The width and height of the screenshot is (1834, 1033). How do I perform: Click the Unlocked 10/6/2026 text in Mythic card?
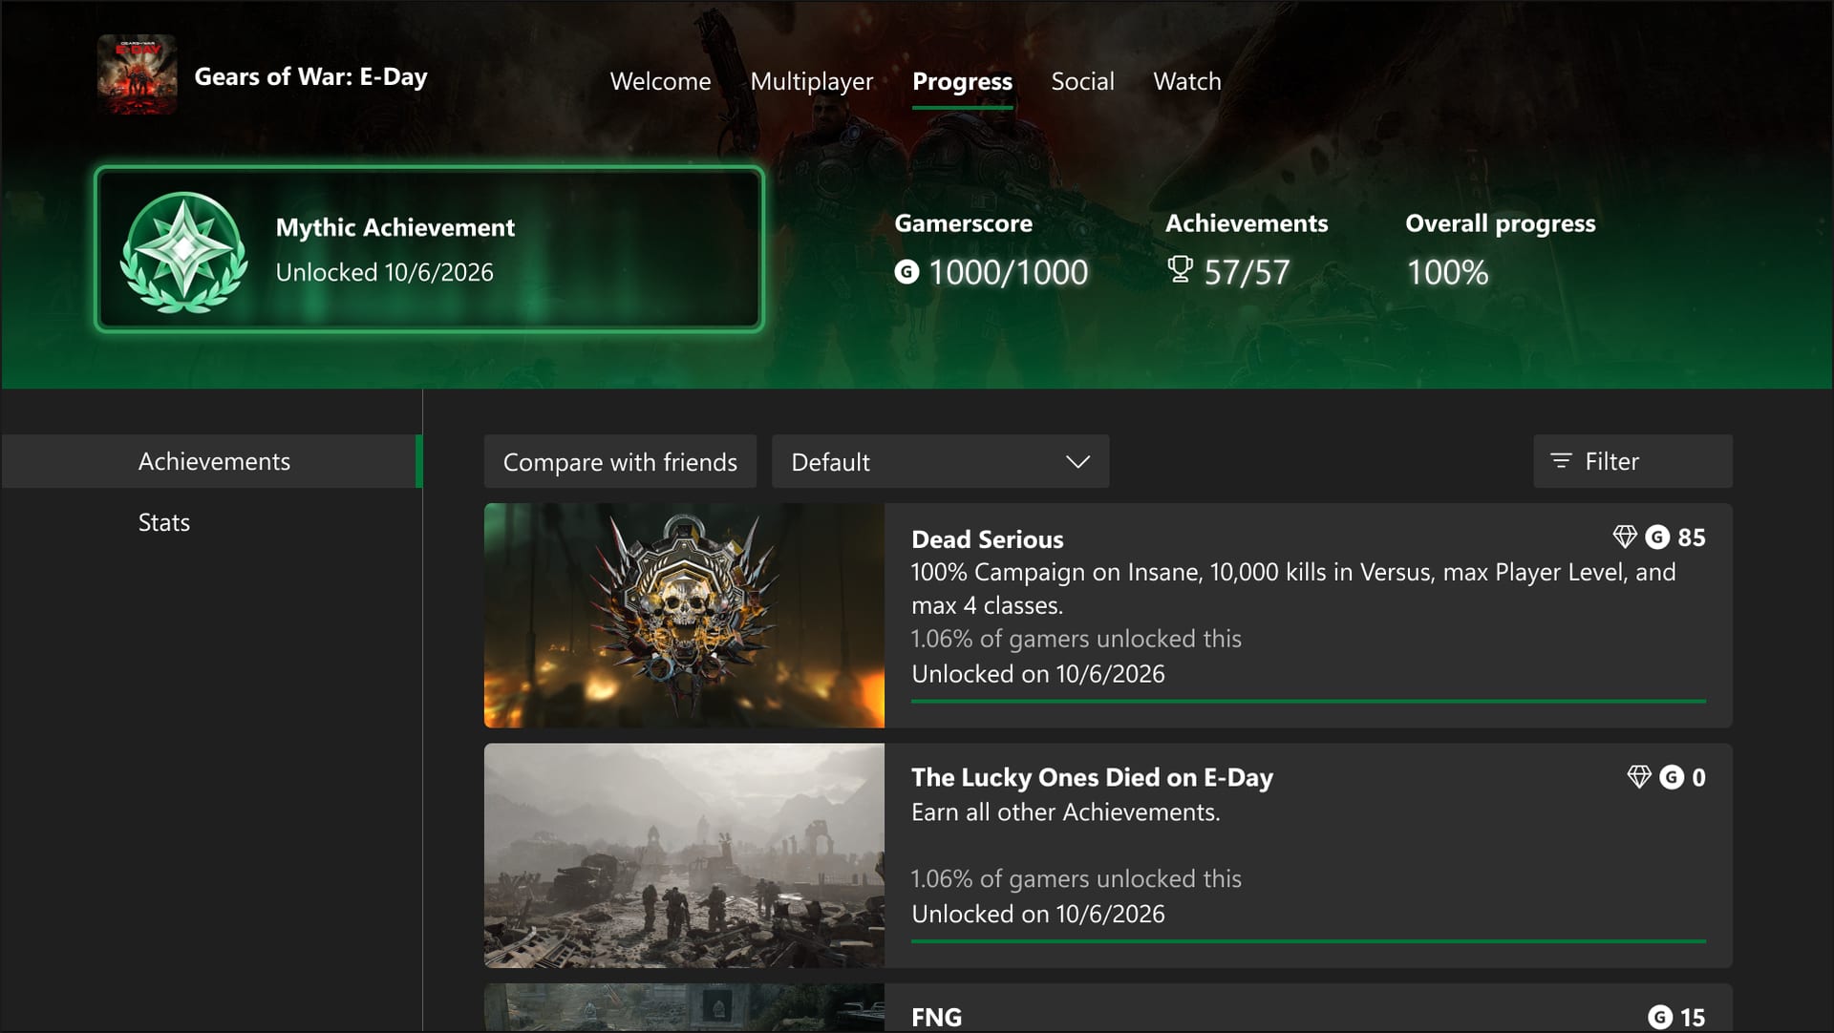[x=384, y=272]
